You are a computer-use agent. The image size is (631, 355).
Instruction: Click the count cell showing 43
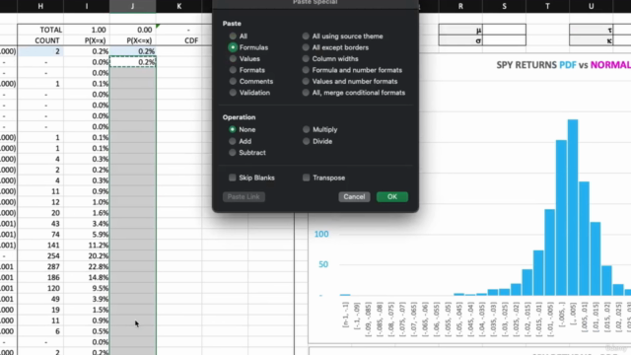pos(40,224)
